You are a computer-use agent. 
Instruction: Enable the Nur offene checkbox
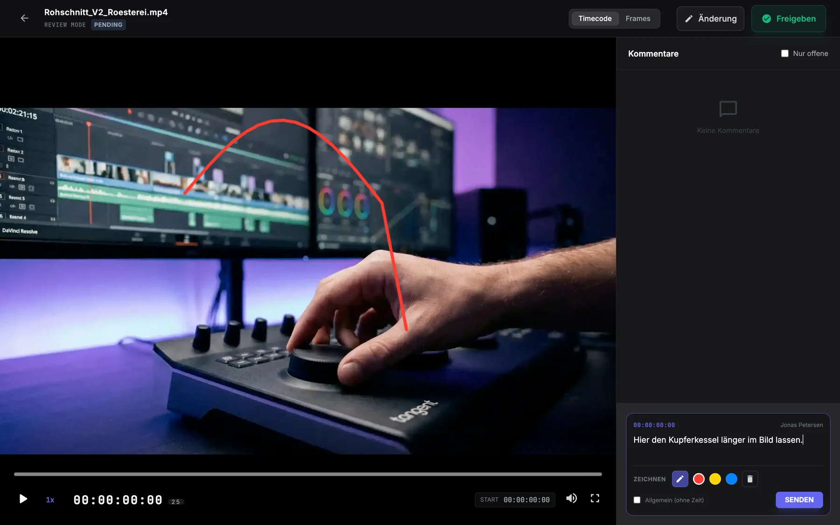(785, 54)
